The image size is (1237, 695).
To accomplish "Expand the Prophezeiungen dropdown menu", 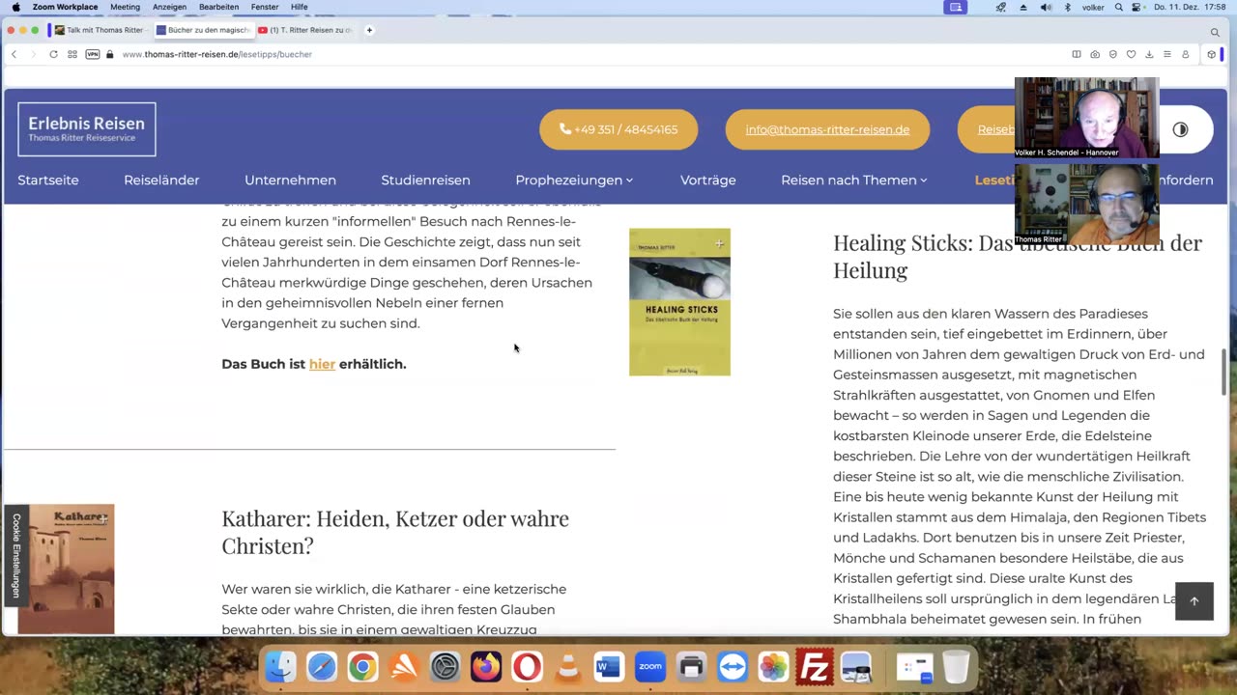I will [574, 180].
